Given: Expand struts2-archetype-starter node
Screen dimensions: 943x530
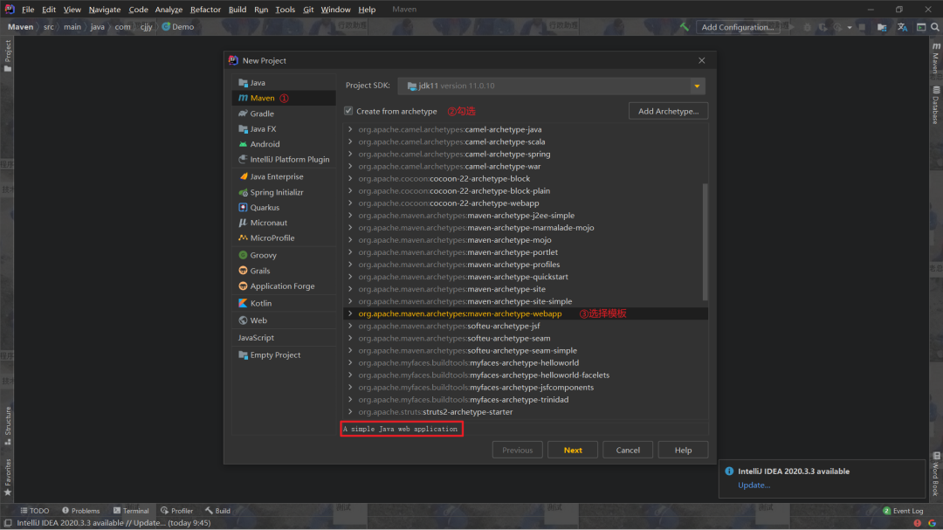Looking at the screenshot, I should point(350,412).
